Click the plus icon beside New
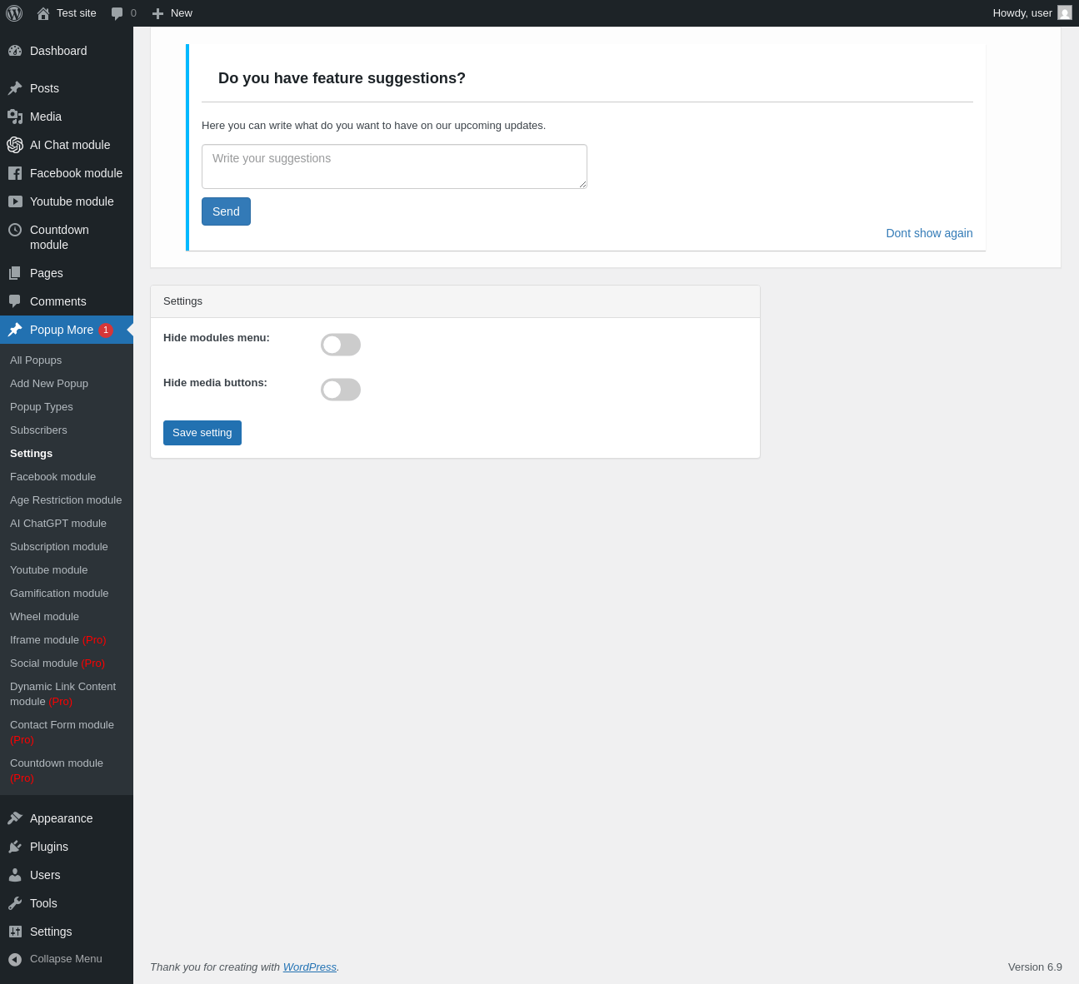This screenshot has height=984, width=1079. (x=157, y=13)
